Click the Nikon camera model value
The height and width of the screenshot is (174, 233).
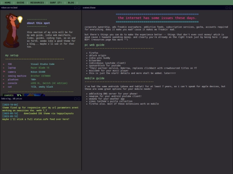point(38,72)
